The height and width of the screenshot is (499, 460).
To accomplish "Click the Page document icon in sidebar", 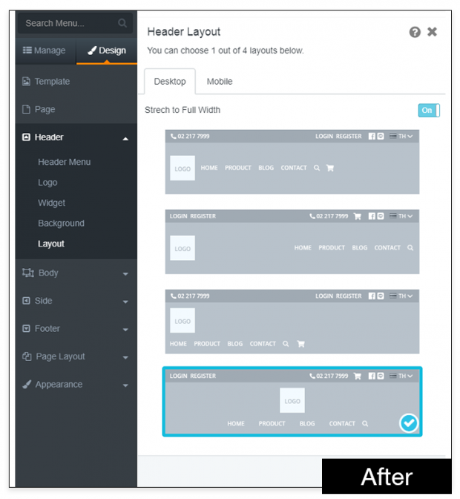I will [x=27, y=109].
